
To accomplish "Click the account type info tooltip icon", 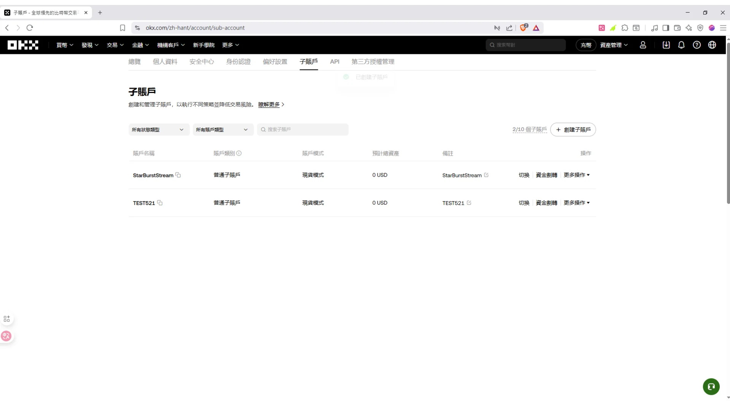I will pyautogui.click(x=239, y=153).
